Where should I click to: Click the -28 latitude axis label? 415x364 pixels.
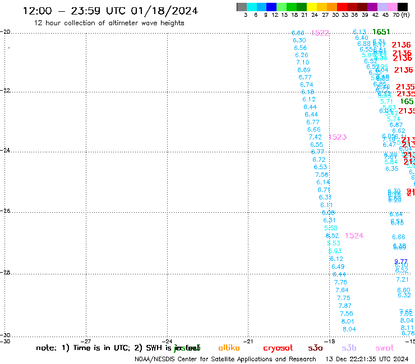5,273
